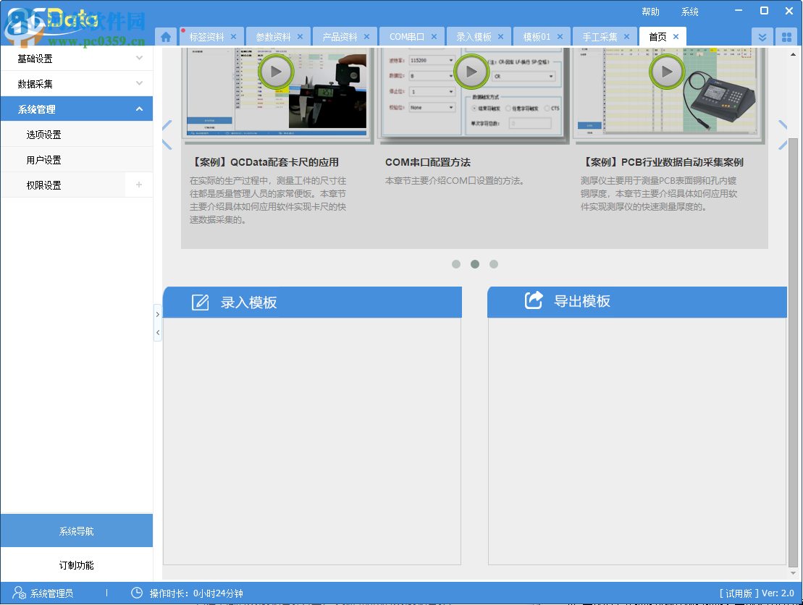The image size is (803, 605).
Task: Open the tab overview grid icon
Action: [786, 36]
